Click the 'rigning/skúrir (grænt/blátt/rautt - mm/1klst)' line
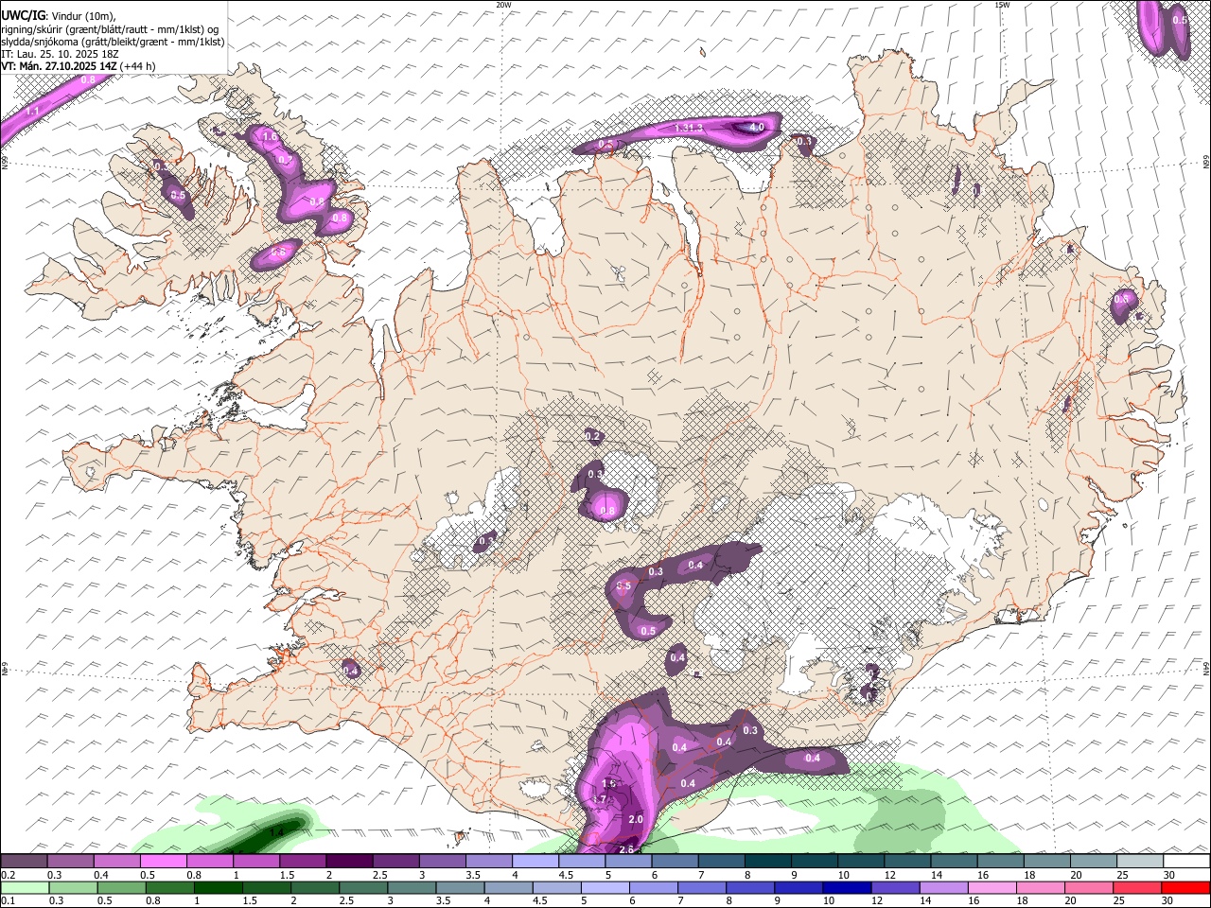The height and width of the screenshot is (908, 1211). (x=110, y=29)
